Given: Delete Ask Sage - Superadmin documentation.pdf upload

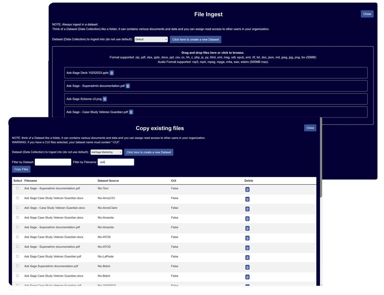Looking at the screenshot, I should tap(128, 86).
